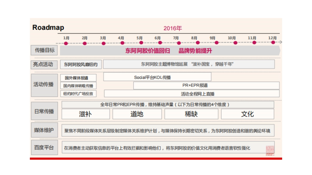312x175 pixels.
Task: Click the 东阿阿胶风靡纽约 activity box
Action: click(81, 64)
